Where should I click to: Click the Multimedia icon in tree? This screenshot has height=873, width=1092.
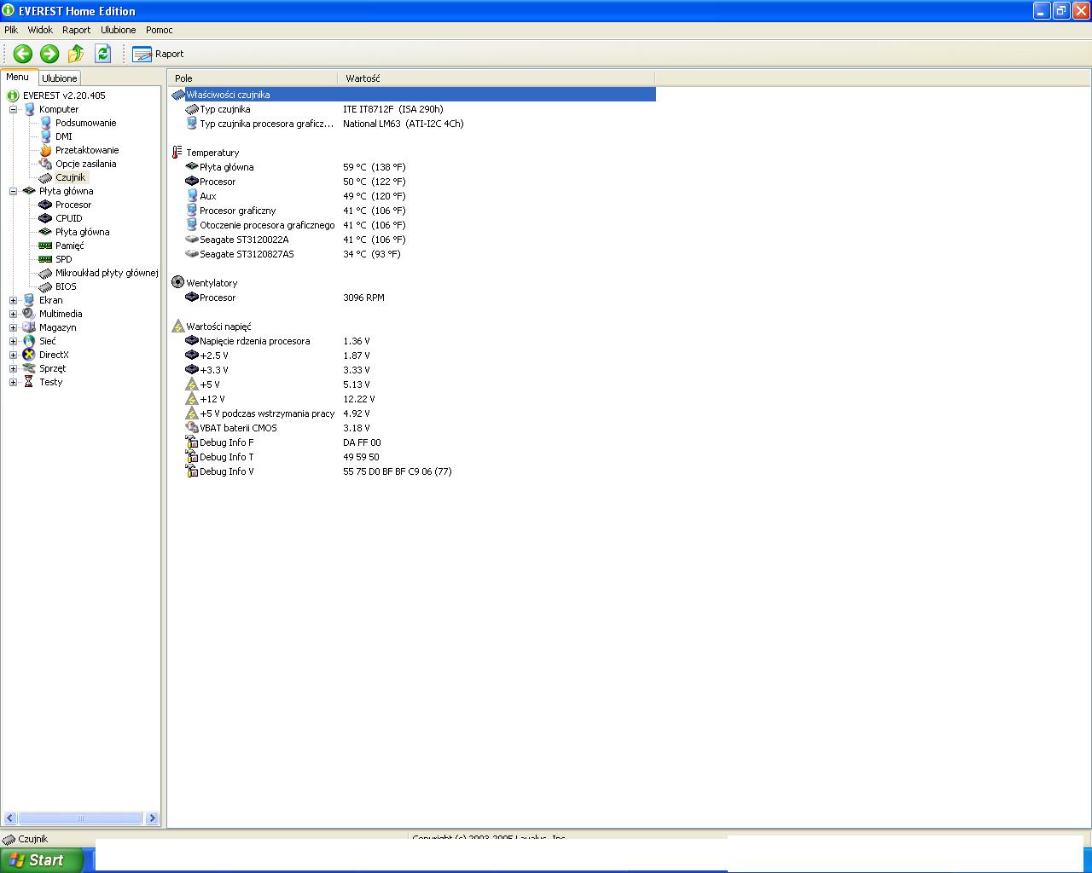(x=29, y=314)
